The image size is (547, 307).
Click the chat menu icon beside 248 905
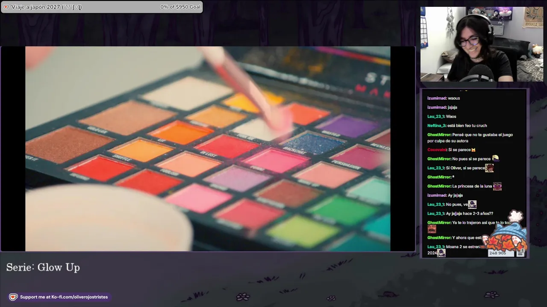[x=520, y=253]
